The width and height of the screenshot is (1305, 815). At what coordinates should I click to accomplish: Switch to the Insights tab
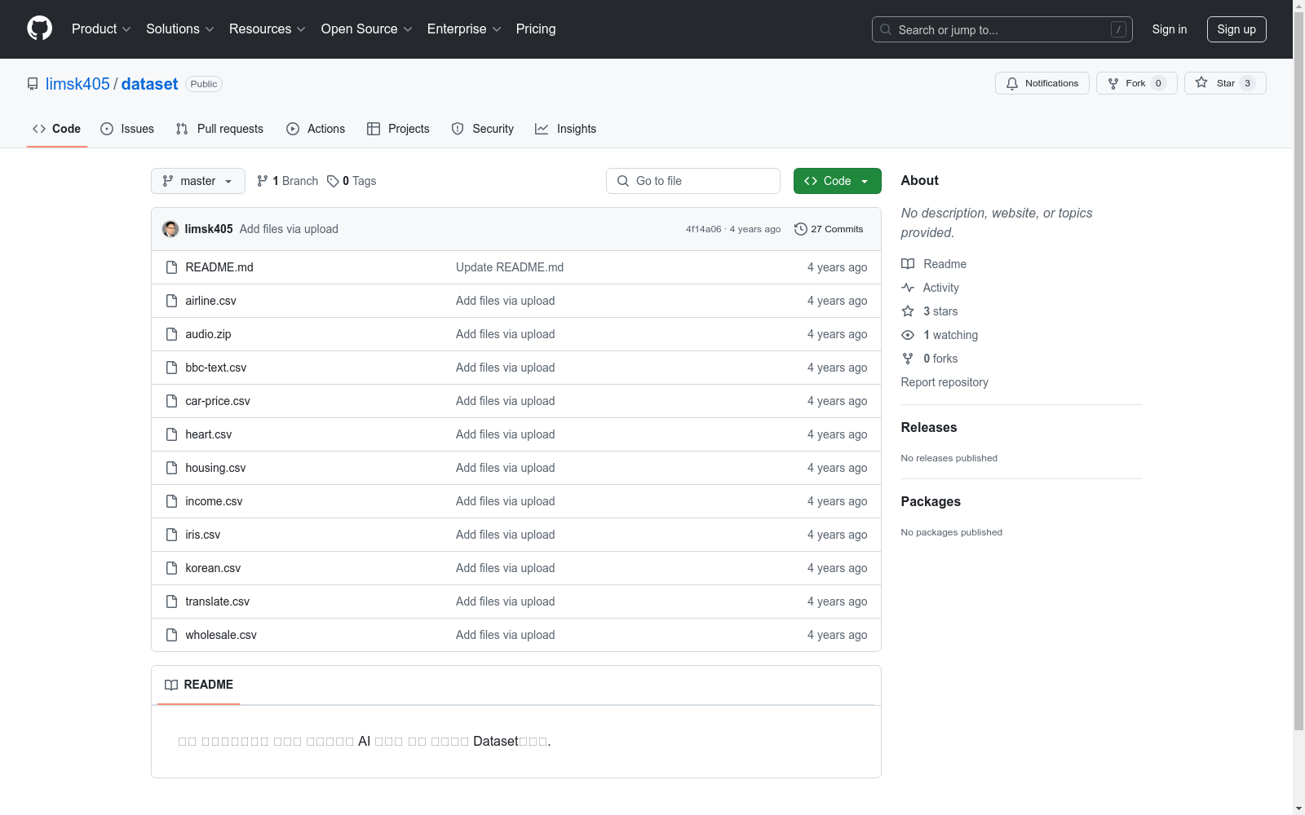[x=566, y=129]
